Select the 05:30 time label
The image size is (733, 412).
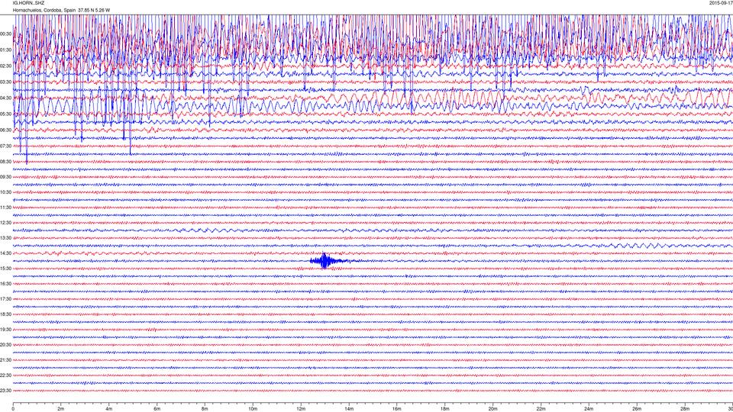[x=5, y=114]
